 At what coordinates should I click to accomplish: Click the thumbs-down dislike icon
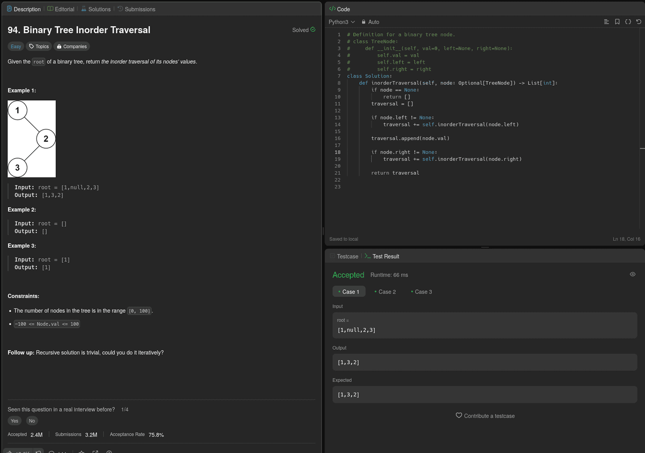coord(38,451)
